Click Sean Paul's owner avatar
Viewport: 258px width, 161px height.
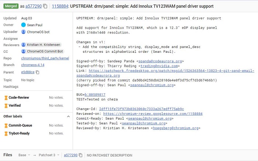[x=24, y=25]
